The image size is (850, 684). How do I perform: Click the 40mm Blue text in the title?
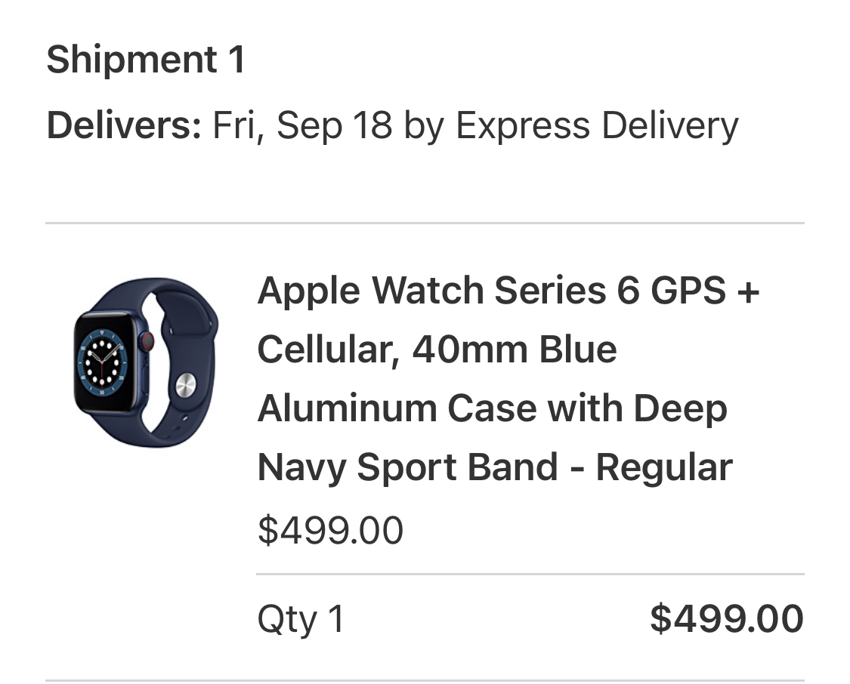click(515, 350)
